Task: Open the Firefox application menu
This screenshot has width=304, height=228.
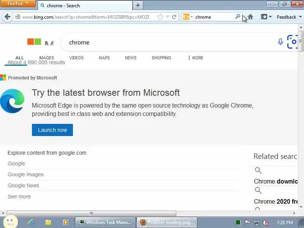Action: click(x=18, y=3)
